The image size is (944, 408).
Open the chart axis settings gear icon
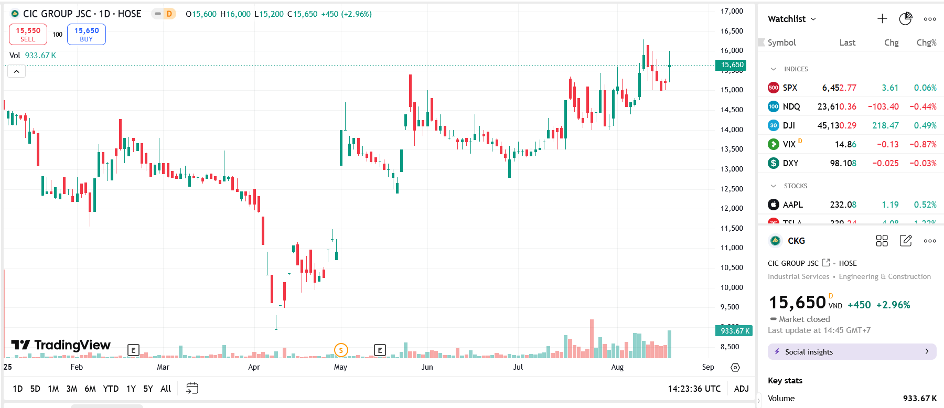pos(735,367)
